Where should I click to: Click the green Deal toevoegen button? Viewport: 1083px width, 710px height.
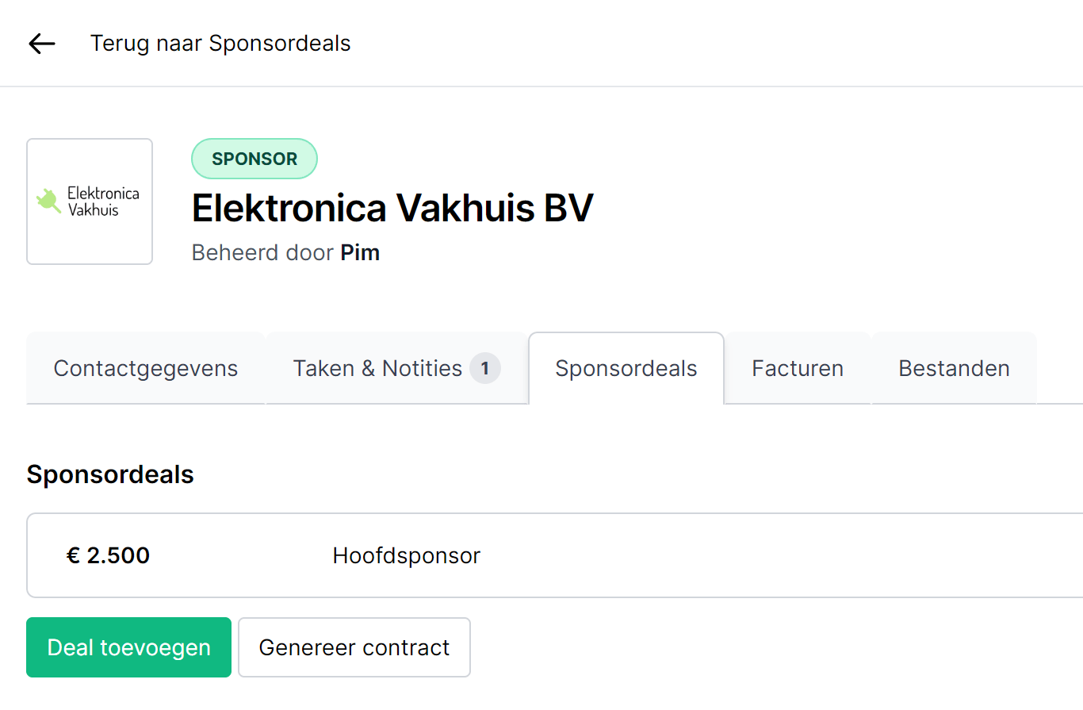click(128, 647)
